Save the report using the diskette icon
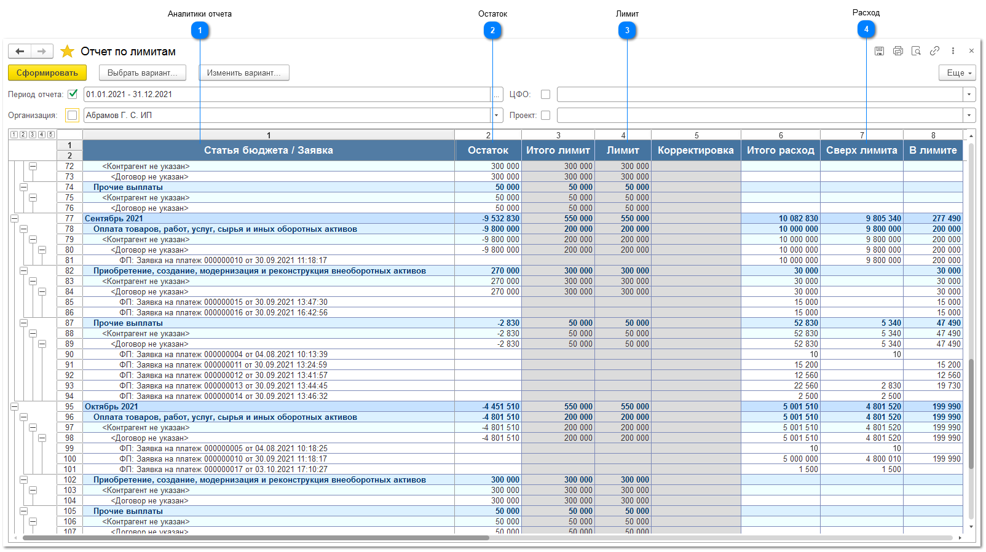Screen dimensions: 986x552 click(879, 51)
